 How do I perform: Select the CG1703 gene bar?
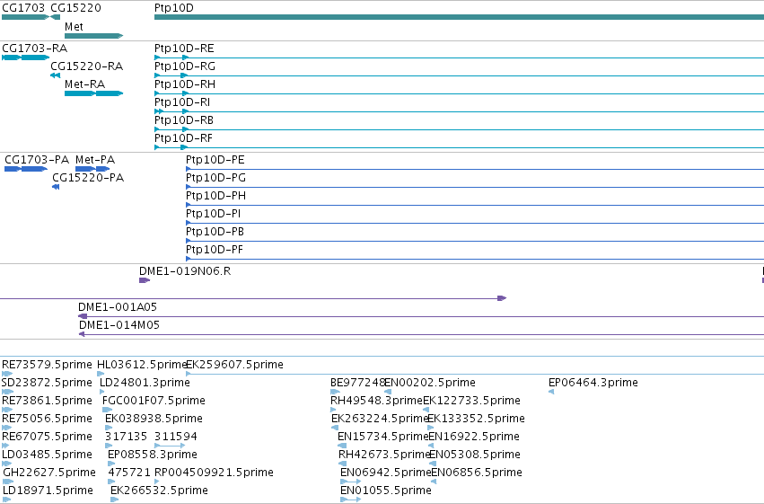[x=25, y=17]
